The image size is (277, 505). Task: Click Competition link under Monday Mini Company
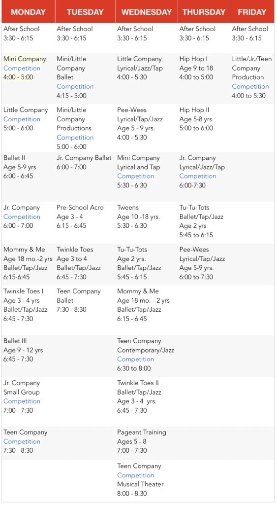pyautogui.click(x=22, y=68)
